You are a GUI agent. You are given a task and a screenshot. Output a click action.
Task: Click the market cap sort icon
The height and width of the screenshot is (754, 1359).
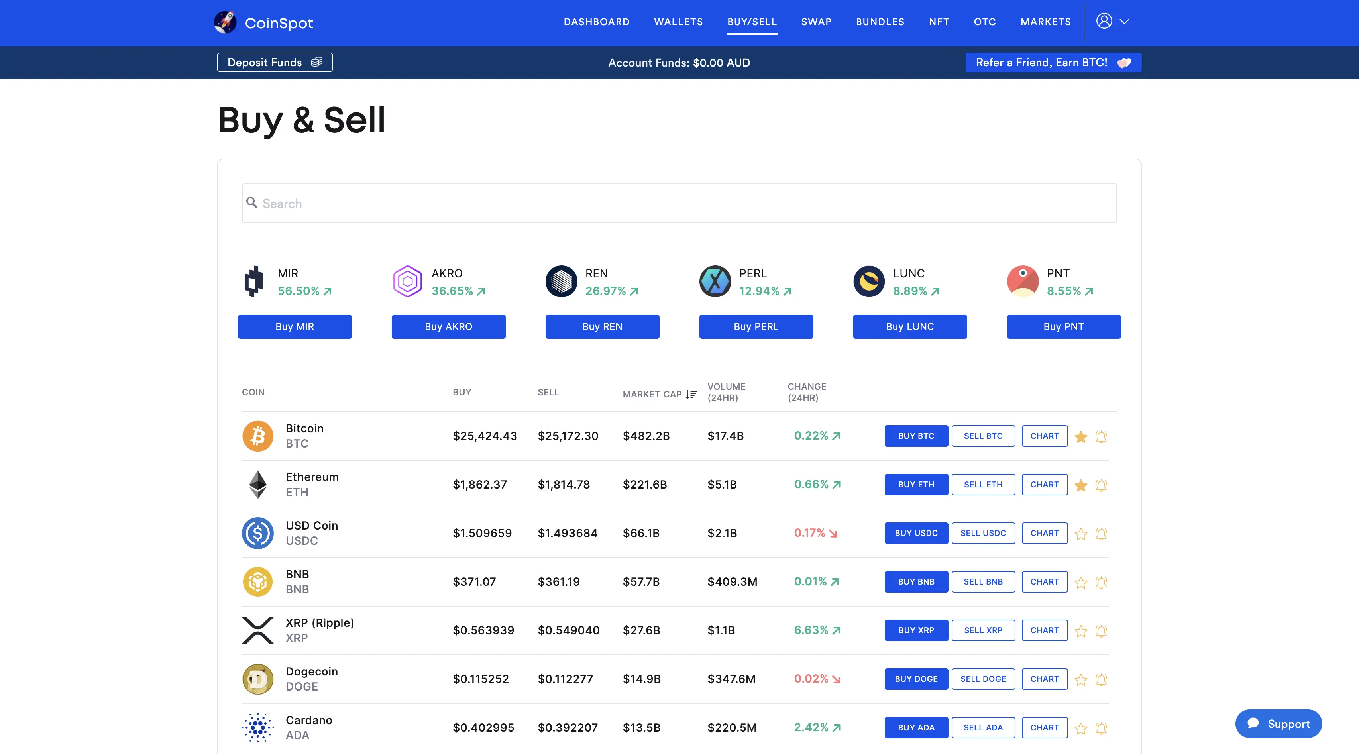point(691,394)
